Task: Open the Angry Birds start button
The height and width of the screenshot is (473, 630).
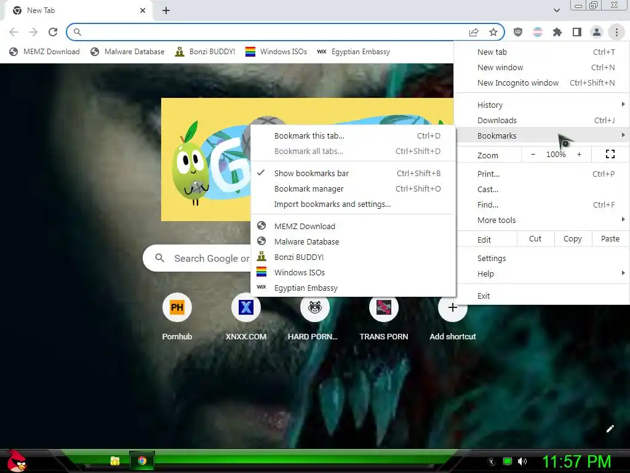Action: (16, 461)
